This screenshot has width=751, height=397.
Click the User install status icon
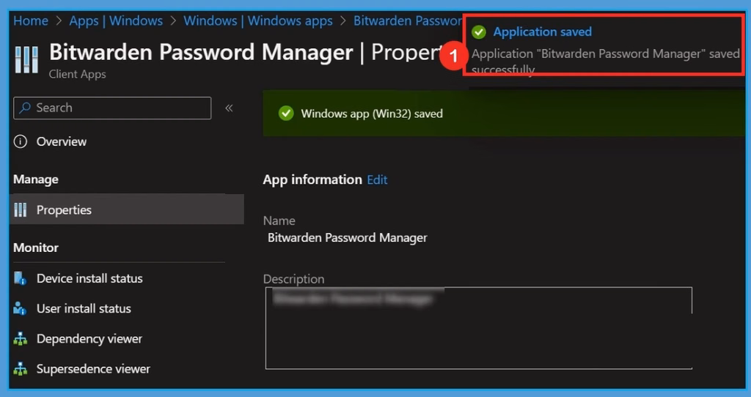20,308
